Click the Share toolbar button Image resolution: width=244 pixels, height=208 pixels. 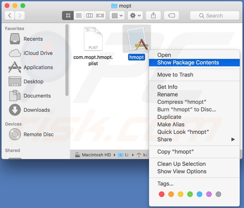pos(153,15)
